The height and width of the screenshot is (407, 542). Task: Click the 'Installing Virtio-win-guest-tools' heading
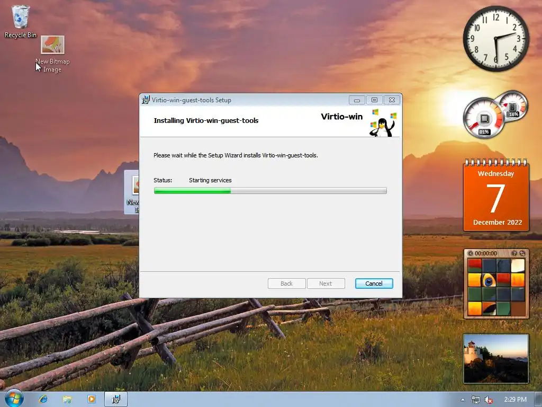[206, 120]
